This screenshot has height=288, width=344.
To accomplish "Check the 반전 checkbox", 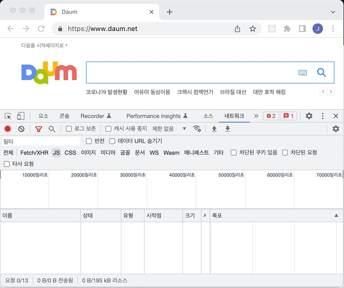I will (89, 141).
